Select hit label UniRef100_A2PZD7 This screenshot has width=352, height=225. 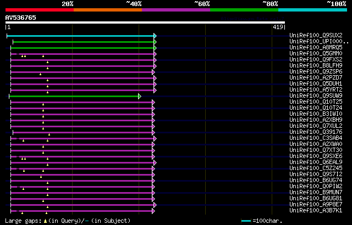[x=316, y=78]
